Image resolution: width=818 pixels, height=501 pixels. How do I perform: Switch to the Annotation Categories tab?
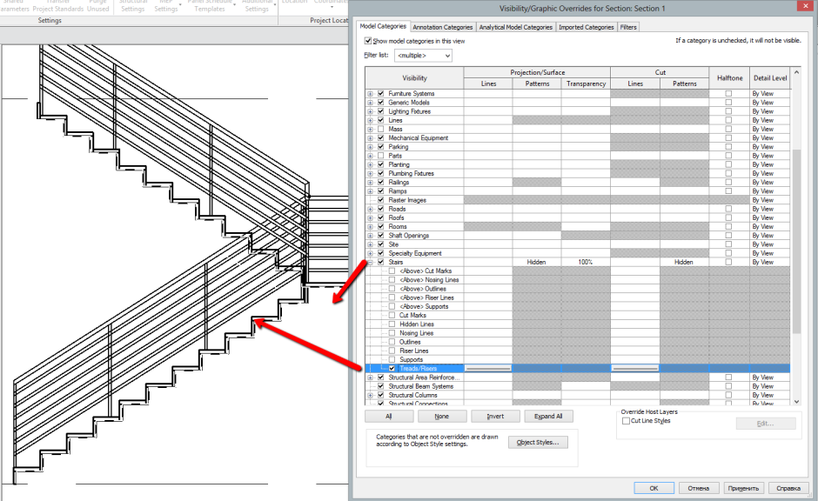[443, 27]
